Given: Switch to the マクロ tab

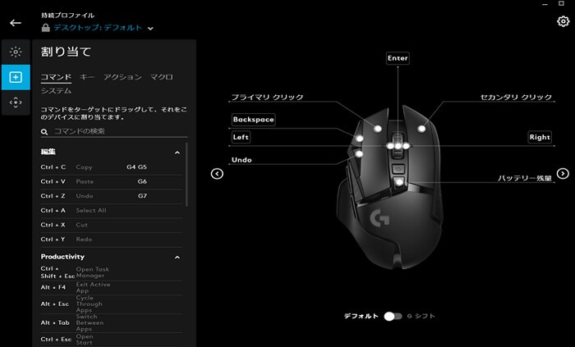Looking at the screenshot, I should (161, 77).
